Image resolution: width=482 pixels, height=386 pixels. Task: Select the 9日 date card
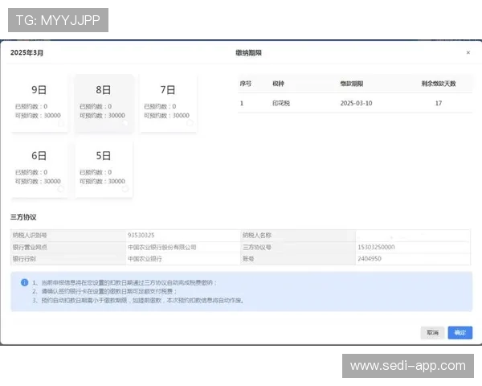click(x=39, y=104)
